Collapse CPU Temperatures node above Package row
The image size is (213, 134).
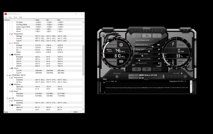10,34
